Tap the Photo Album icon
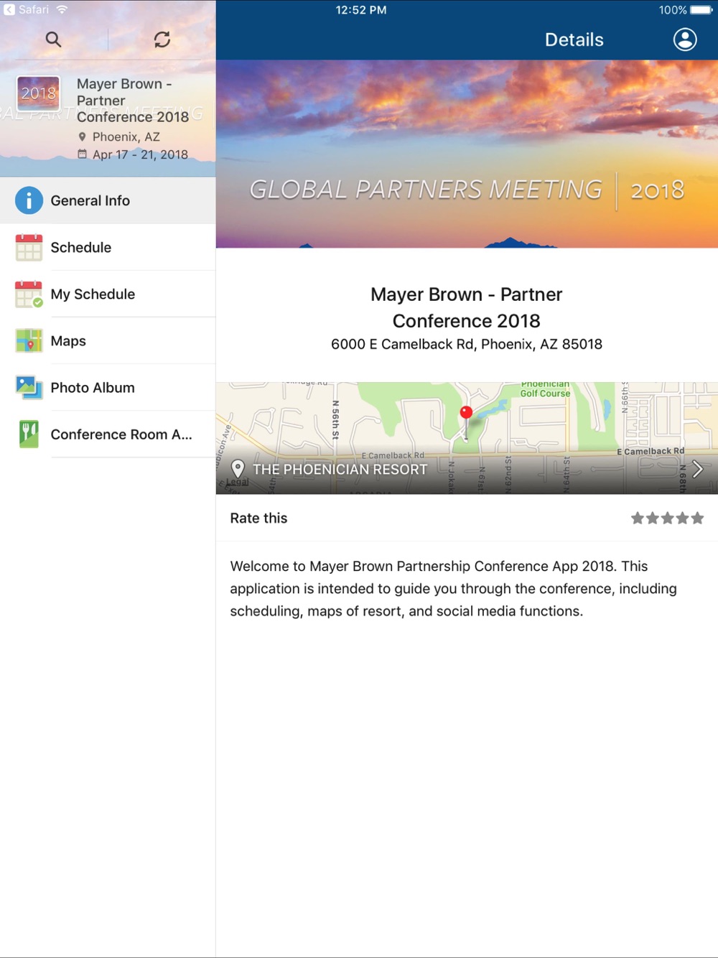 point(29,387)
